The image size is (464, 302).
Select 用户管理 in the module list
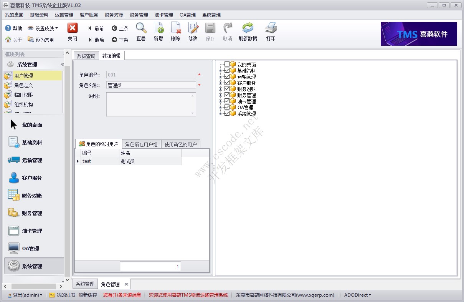point(33,76)
